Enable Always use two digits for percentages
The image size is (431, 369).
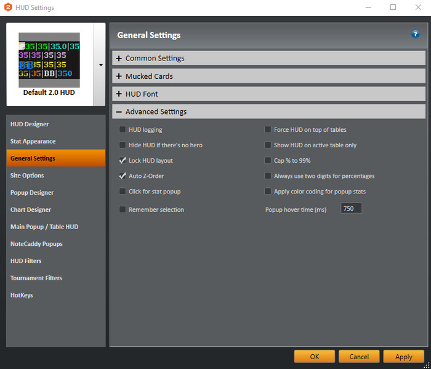[x=267, y=176]
